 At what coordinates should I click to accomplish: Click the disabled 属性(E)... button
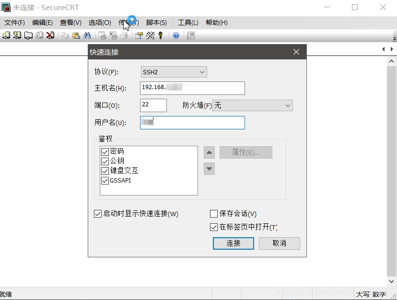(246, 152)
